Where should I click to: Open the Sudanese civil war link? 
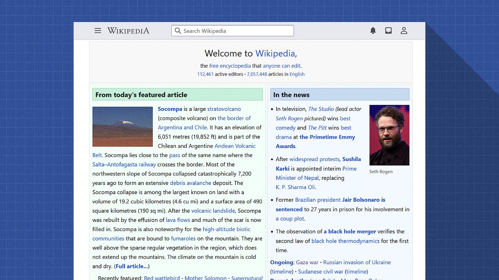tap(320, 271)
